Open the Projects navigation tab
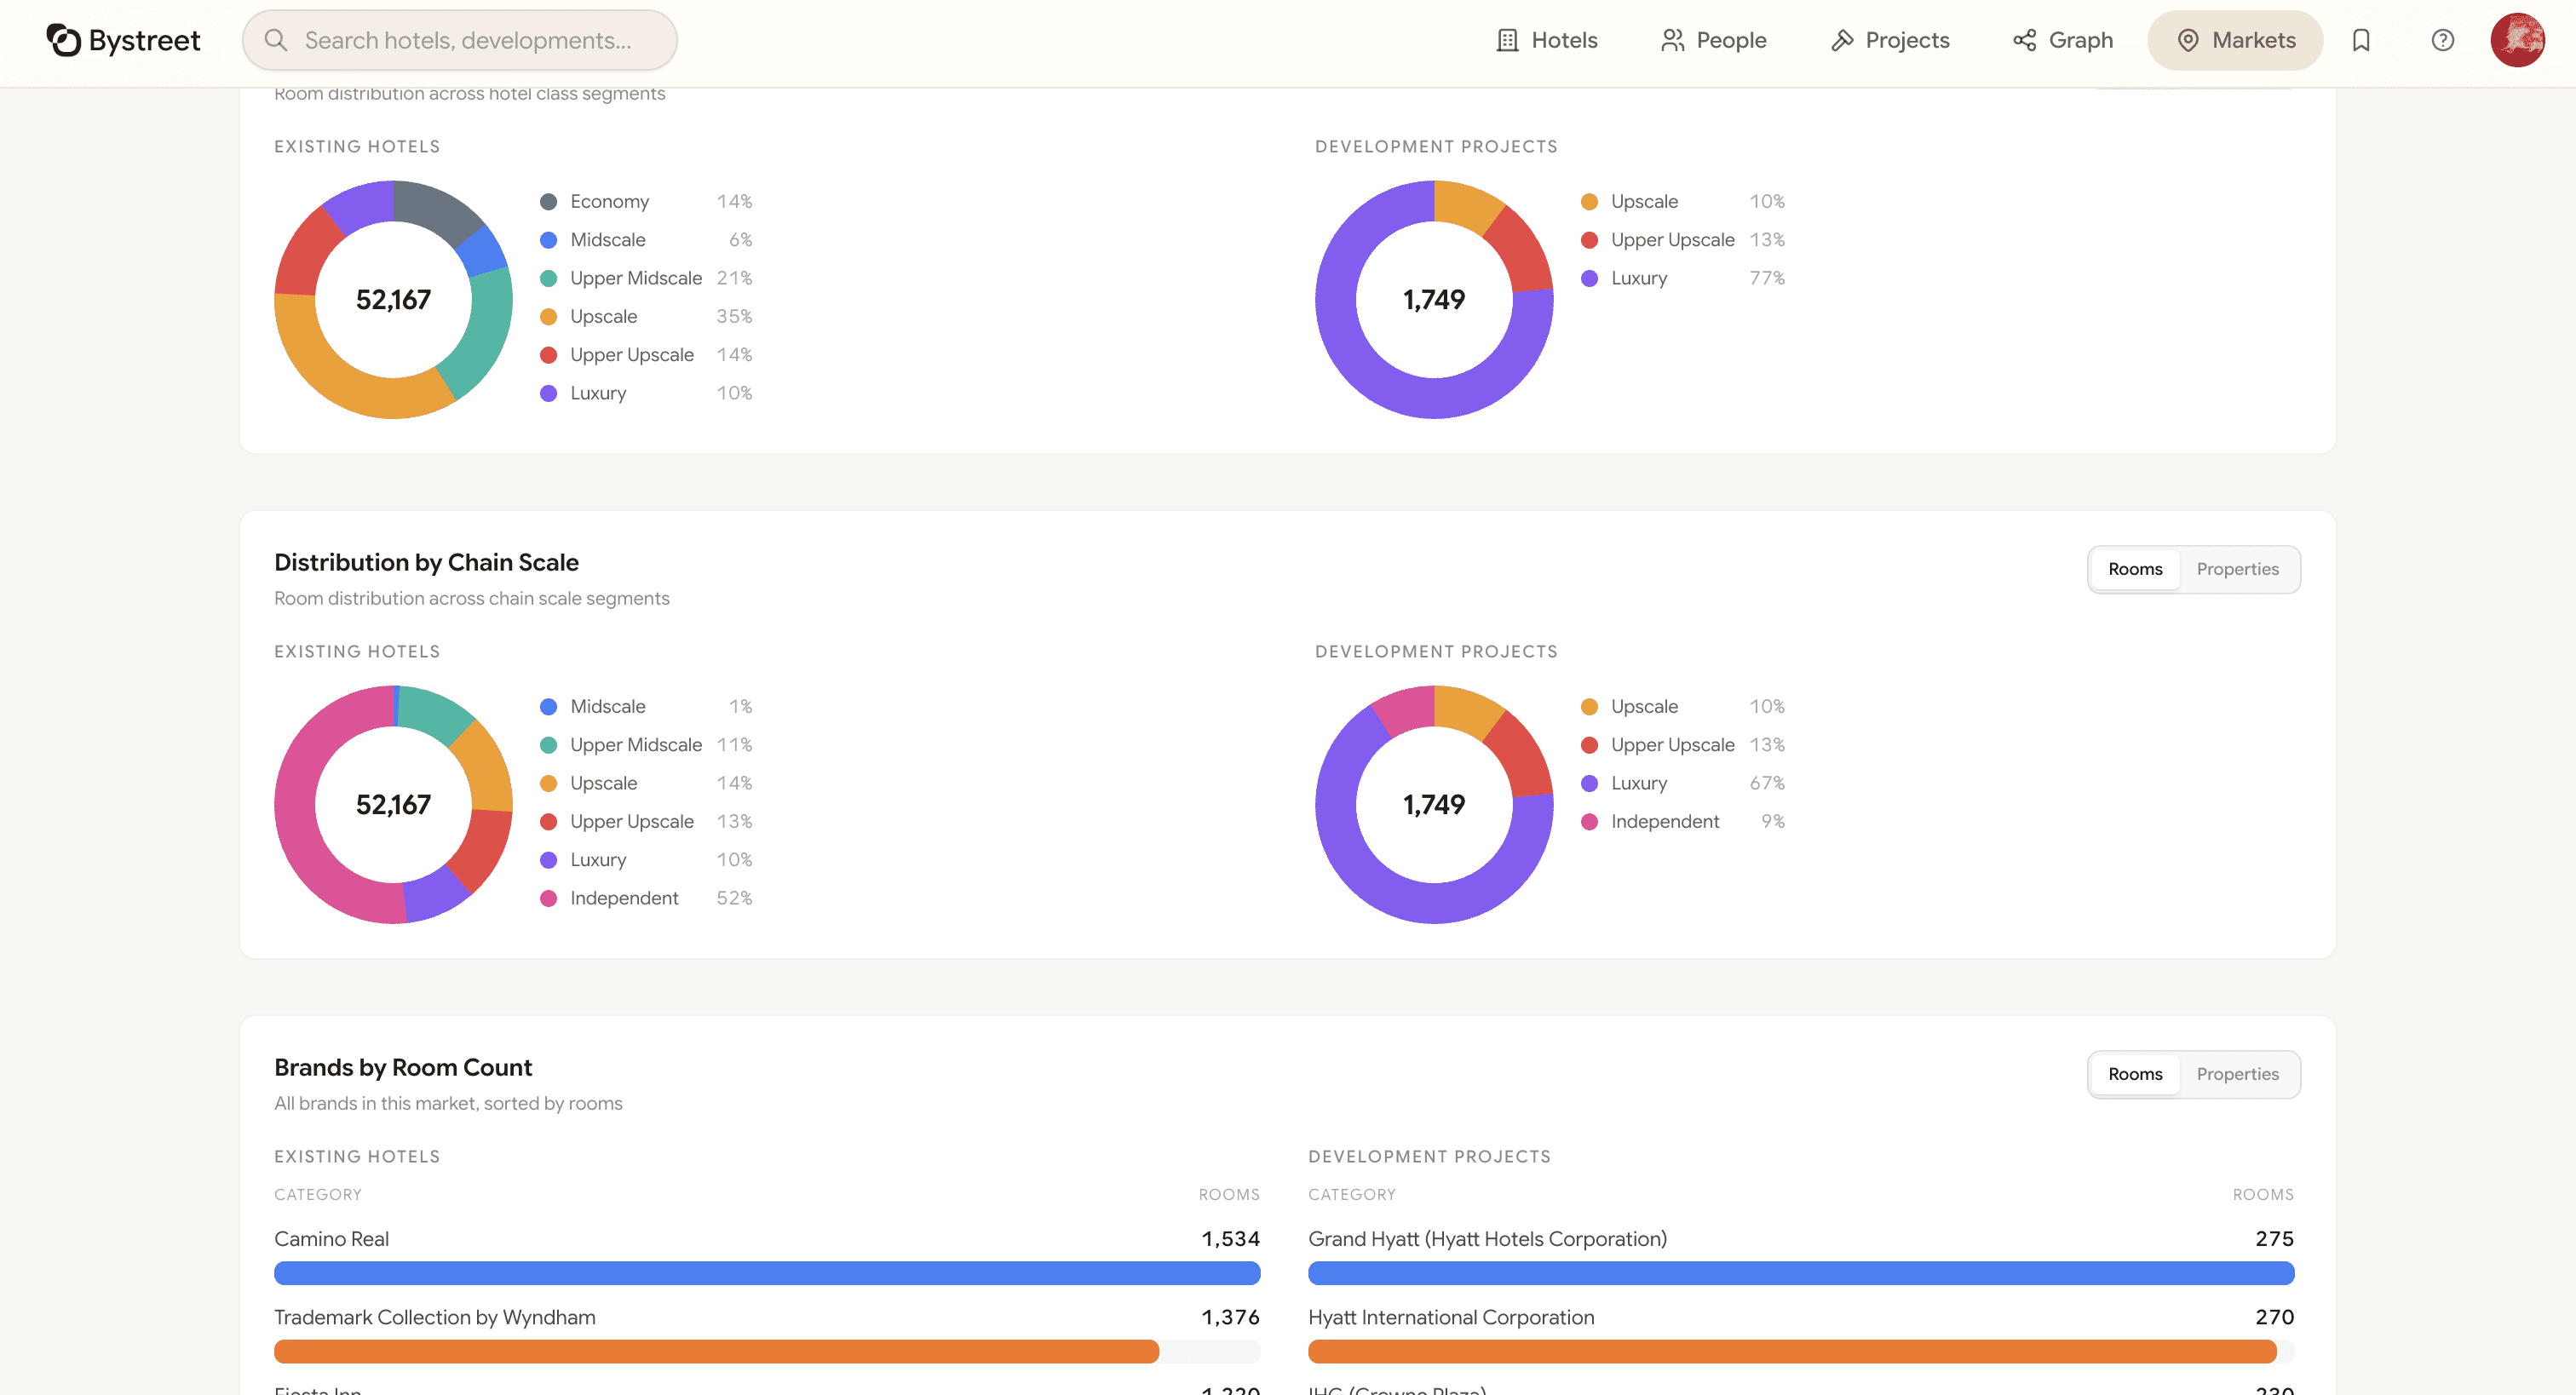 click(x=1890, y=40)
